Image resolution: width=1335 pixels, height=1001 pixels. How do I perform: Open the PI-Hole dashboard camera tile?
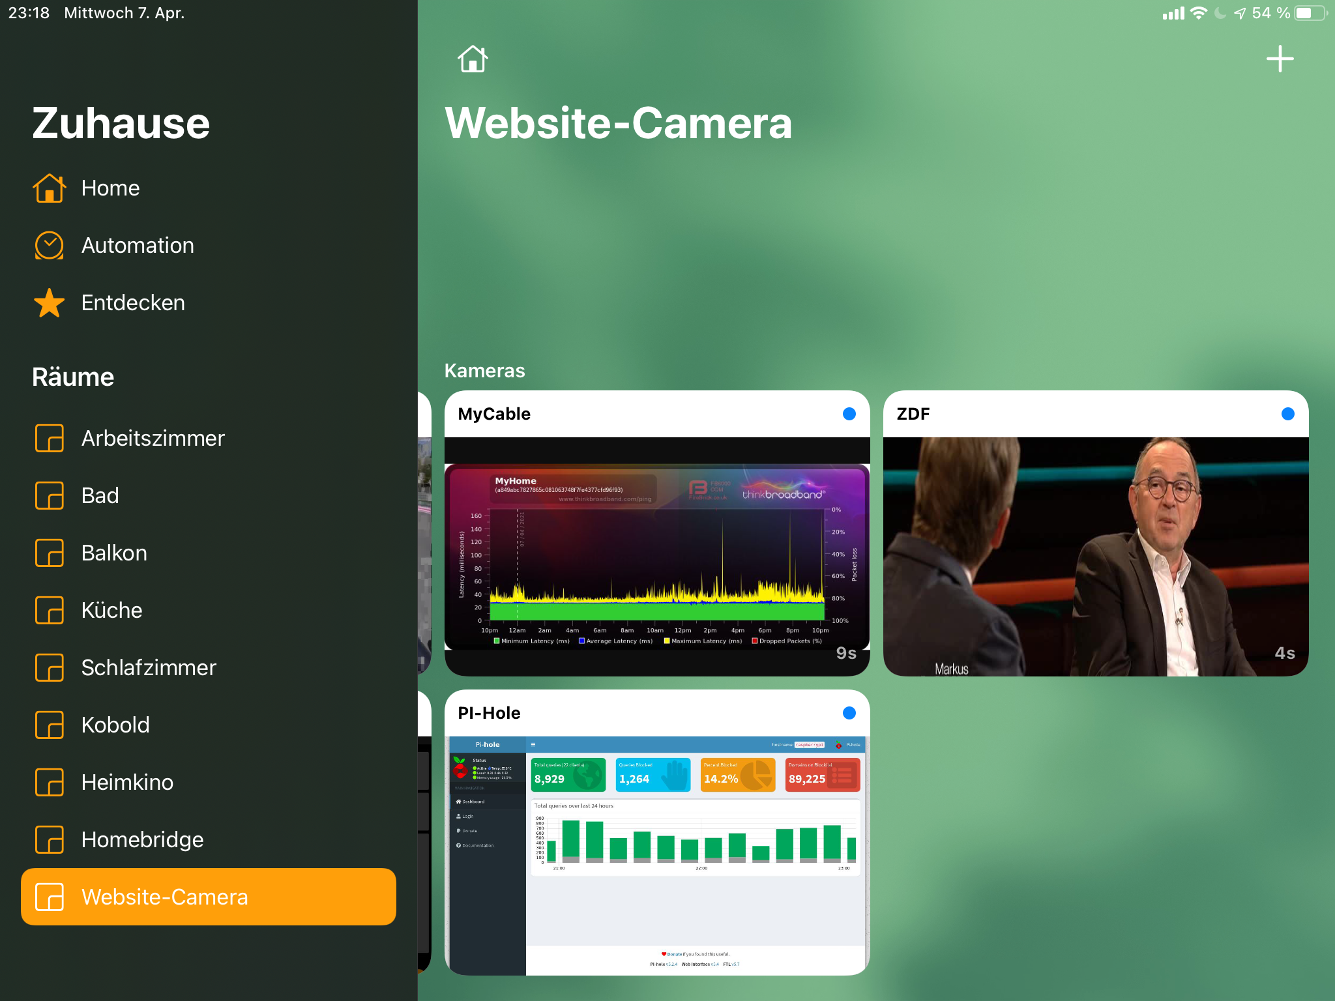point(657,854)
